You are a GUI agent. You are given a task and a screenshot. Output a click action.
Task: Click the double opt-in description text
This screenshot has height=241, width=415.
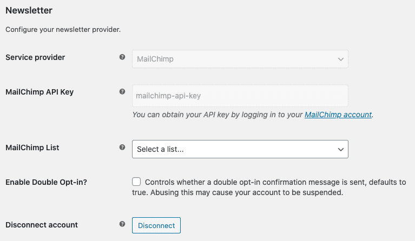[x=269, y=187]
